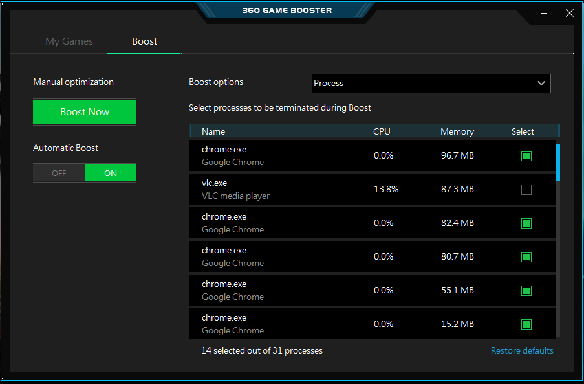Click '14 selected out of 31 processes' text
Screen dimensions: 584x384
(x=262, y=350)
